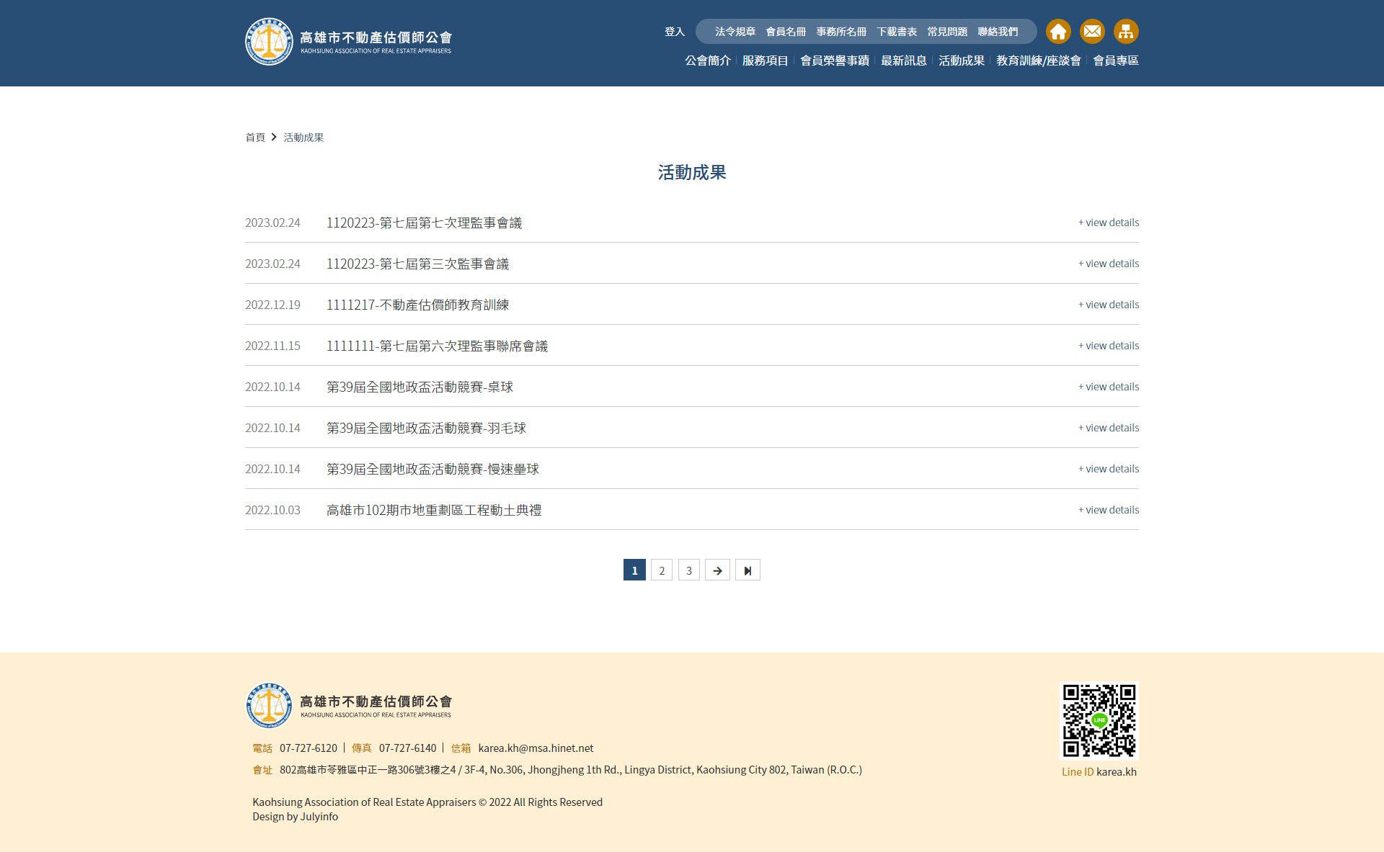Click 登入 to log in
The height and width of the screenshot is (852, 1384).
click(x=674, y=32)
